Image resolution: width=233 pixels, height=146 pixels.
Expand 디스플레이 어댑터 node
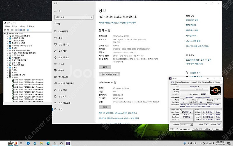pyautogui.click(x=7, y=43)
